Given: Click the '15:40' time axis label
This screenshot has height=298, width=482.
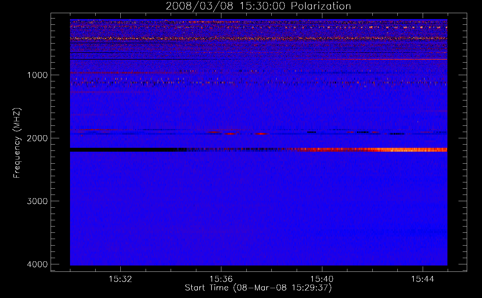Looking at the screenshot, I should click(322, 279).
